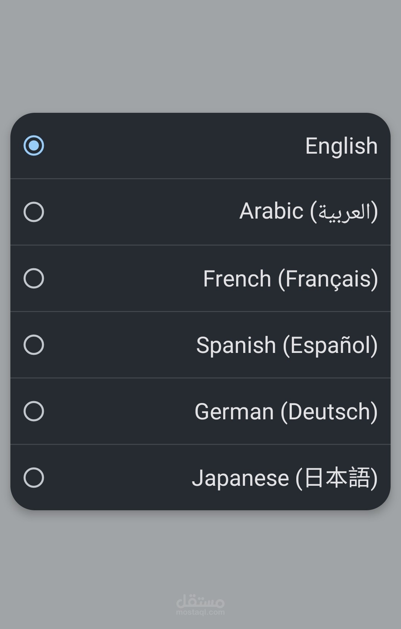Tap the word "Spanish" label text
This screenshot has width=401, height=629.
236,345
